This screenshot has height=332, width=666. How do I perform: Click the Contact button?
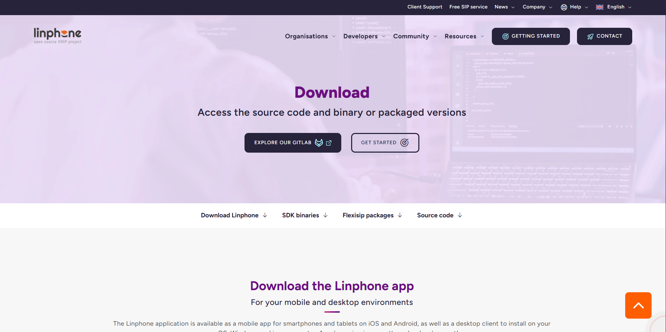604,36
